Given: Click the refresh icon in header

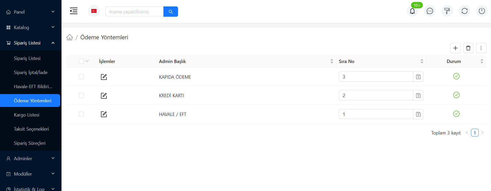Looking at the screenshot, I should point(464,11).
